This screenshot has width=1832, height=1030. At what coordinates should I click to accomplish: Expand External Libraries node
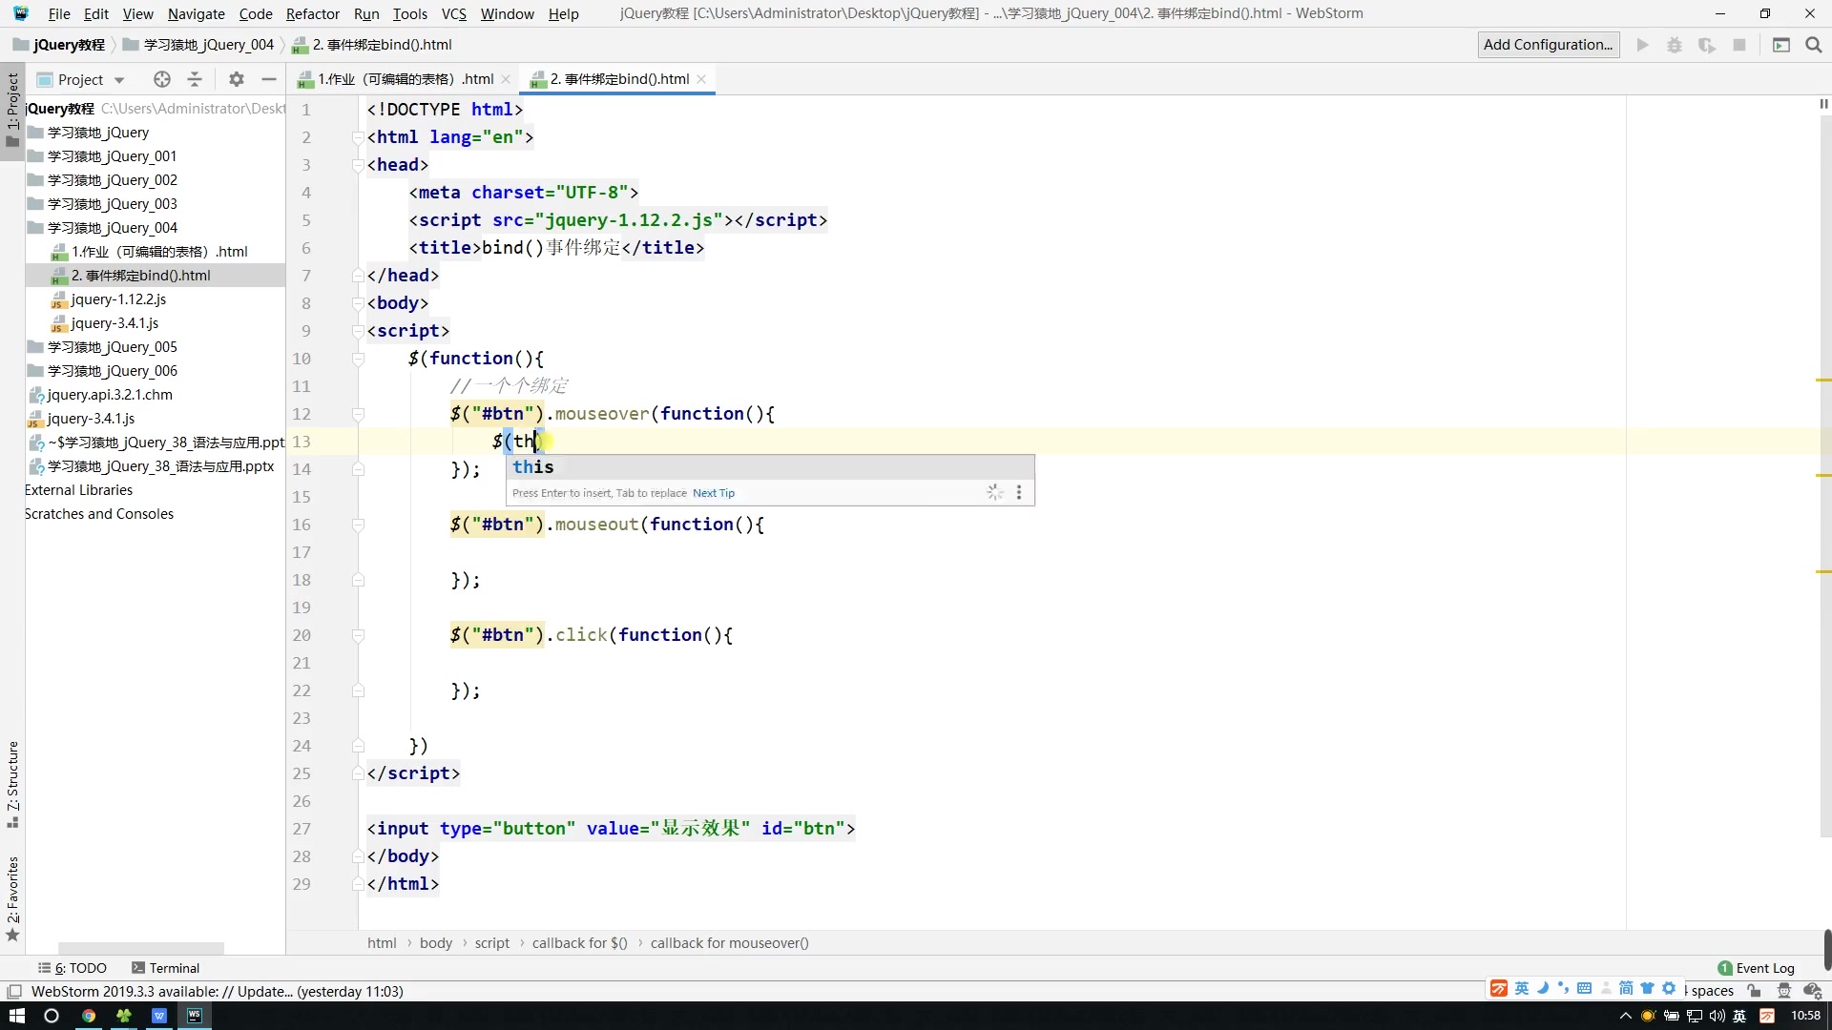point(78,490)
